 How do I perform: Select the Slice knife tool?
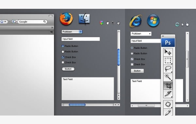click(x=168, y=94)
